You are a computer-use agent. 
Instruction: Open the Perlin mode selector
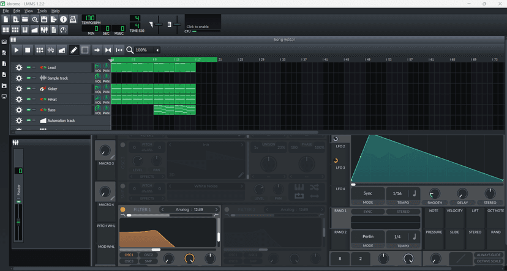pyautogui.click(x=367, y=237)
